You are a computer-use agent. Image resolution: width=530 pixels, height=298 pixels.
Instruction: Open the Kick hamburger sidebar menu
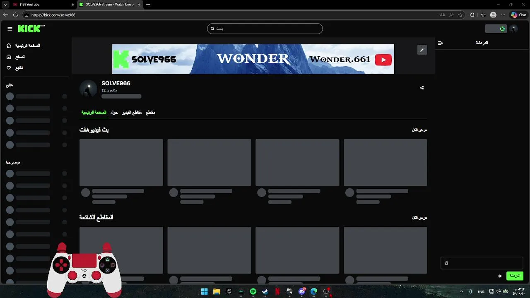10,29
